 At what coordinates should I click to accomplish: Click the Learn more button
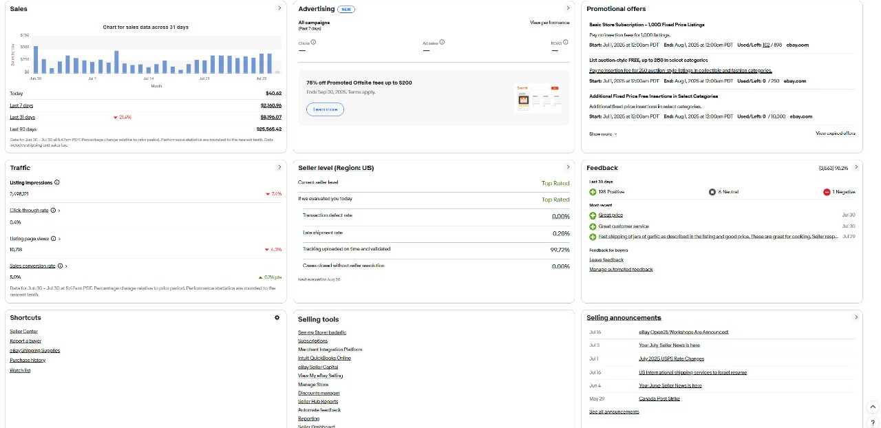coord(325,109)
